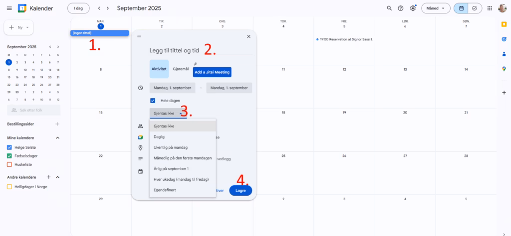Click the search magnifier icon

[389, 8]
